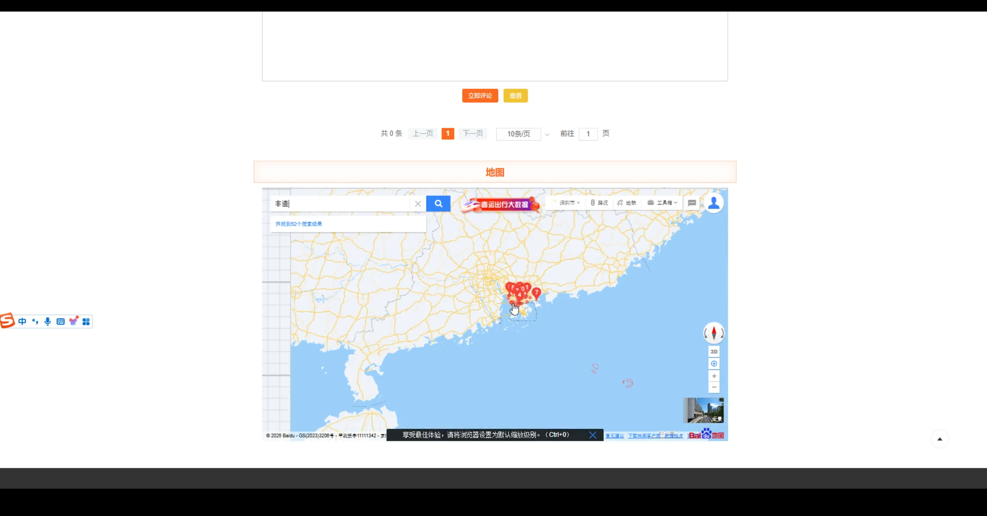Screen dimensions: 987x516
Task: Click the map compass control
Action: (714, 333)
